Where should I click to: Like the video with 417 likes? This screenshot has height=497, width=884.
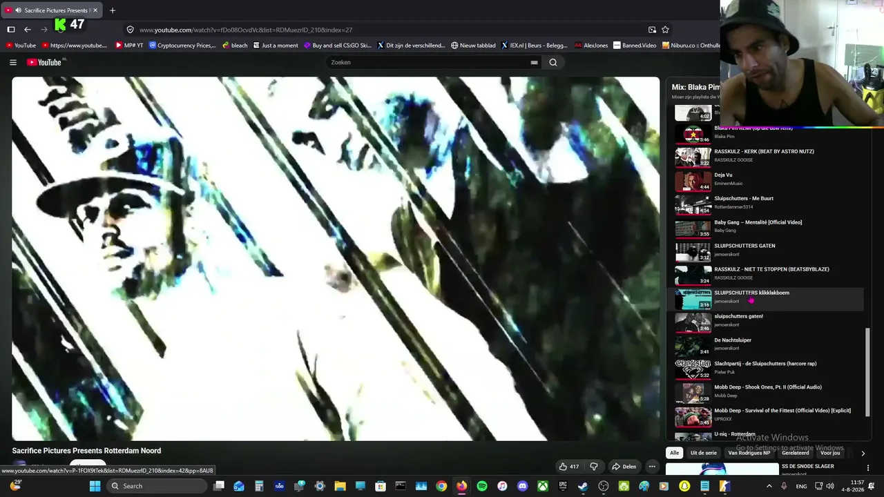pyautogui.click(x=568, y=467)
